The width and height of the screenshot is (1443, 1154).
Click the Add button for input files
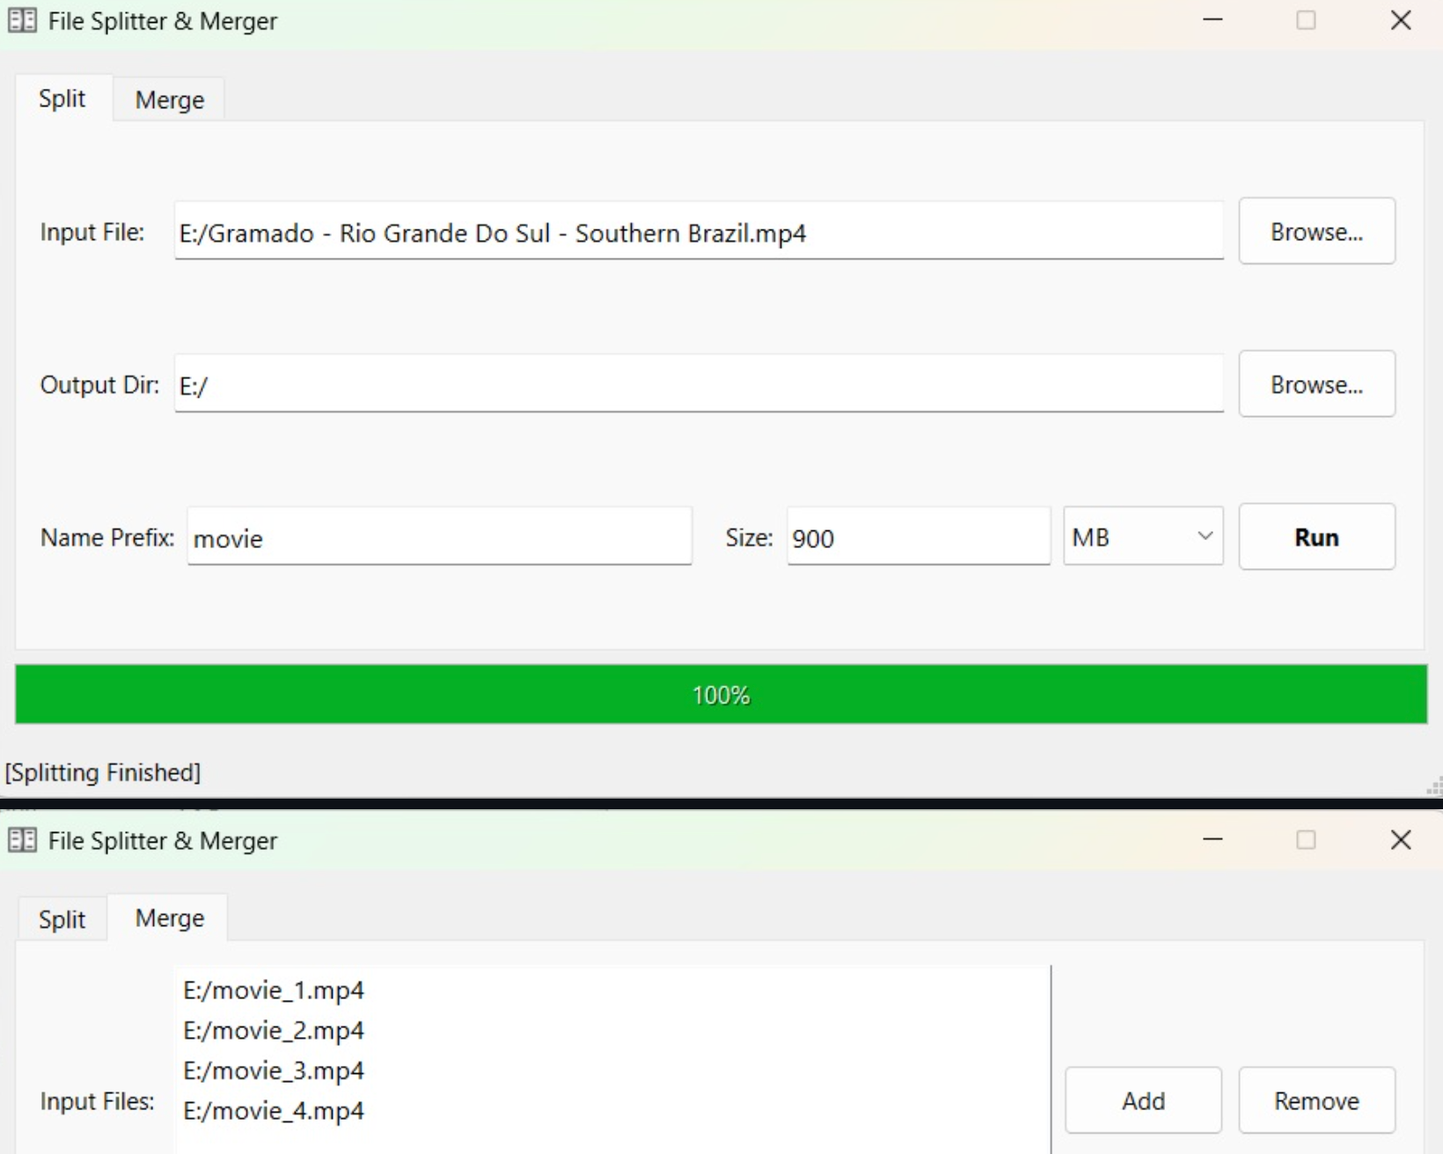click(x=1142, y=1100)
